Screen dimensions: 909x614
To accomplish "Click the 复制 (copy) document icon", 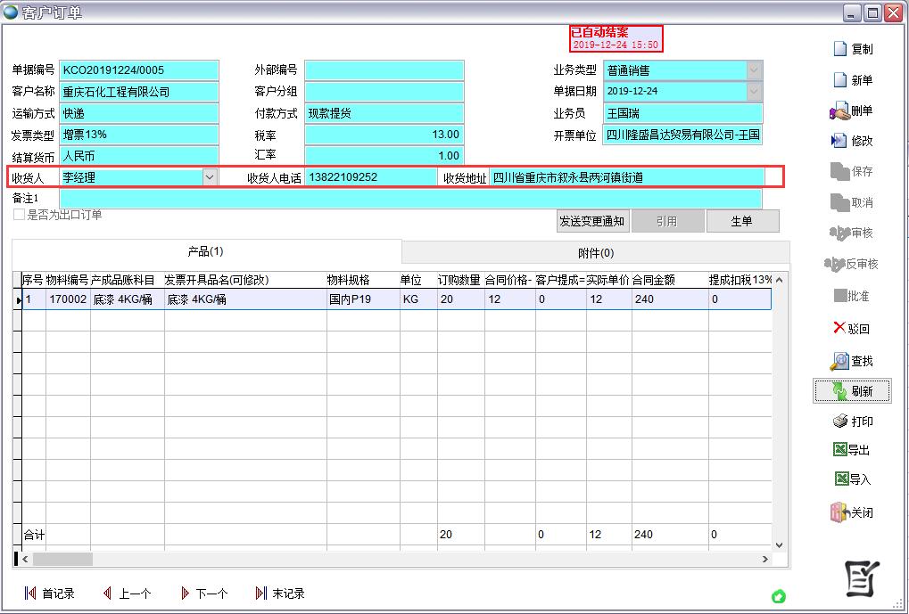I will coord(839,49).
